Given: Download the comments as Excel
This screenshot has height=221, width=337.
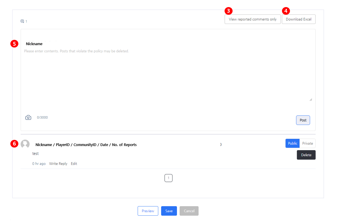Looking at the screenshot, I should click(x=299, y=19).
